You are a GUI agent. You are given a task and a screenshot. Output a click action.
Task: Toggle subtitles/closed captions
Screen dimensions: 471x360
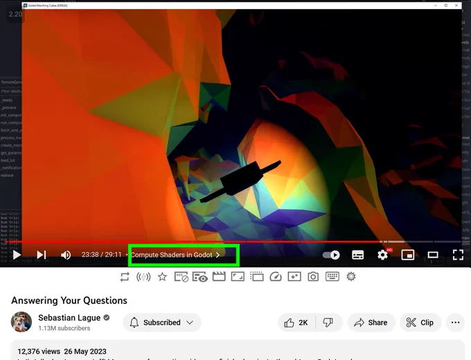pyautogui.click(x=358, y=255)
